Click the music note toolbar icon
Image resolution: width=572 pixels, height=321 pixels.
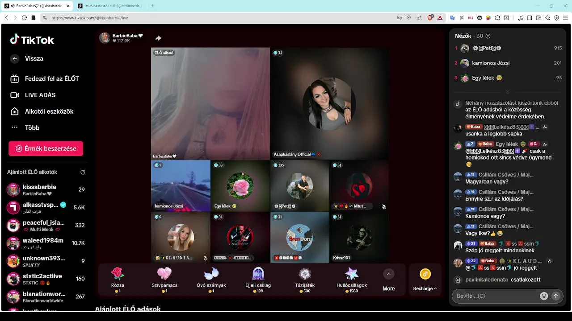(521, 18)
